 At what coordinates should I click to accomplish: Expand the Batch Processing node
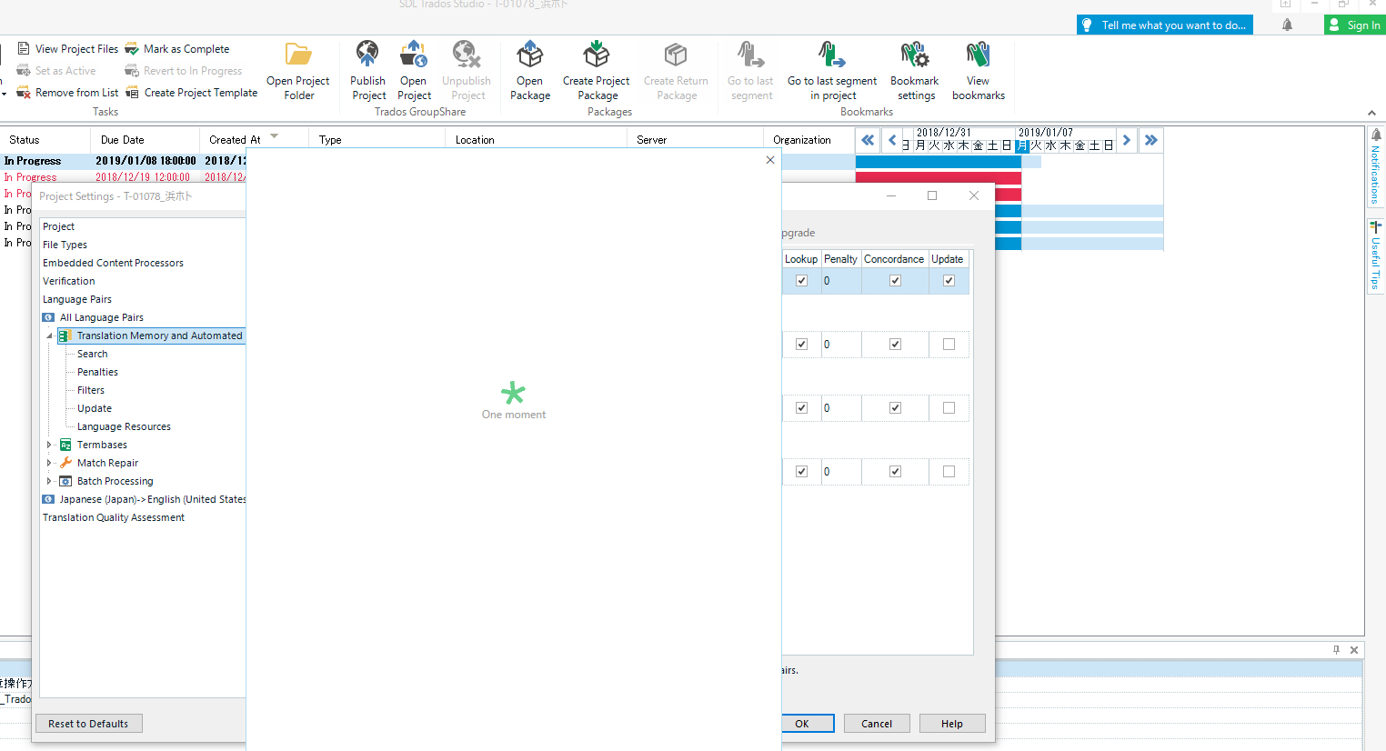(49, 481)
